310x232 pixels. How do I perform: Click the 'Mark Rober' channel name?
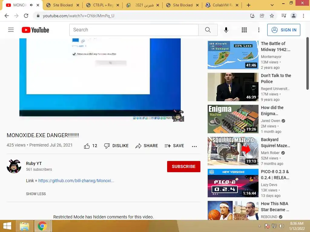270,153
